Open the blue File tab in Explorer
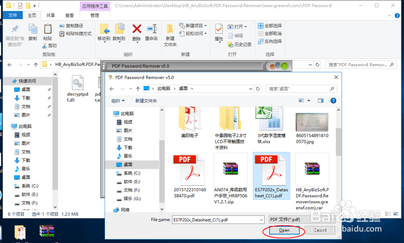404x243 pixels. 13,15
